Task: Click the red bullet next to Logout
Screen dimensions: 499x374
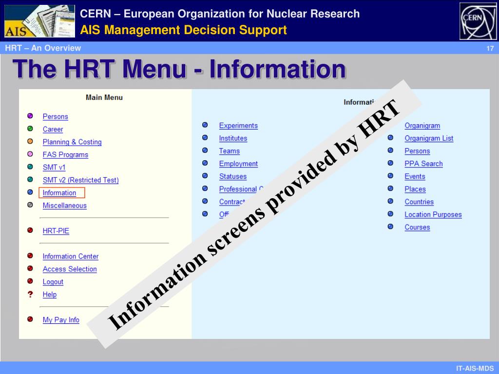Action: pos(30,281)
